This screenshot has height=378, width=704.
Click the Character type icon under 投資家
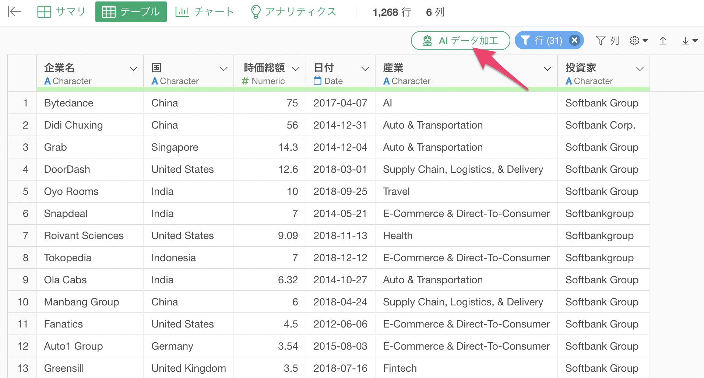point(569,81)
